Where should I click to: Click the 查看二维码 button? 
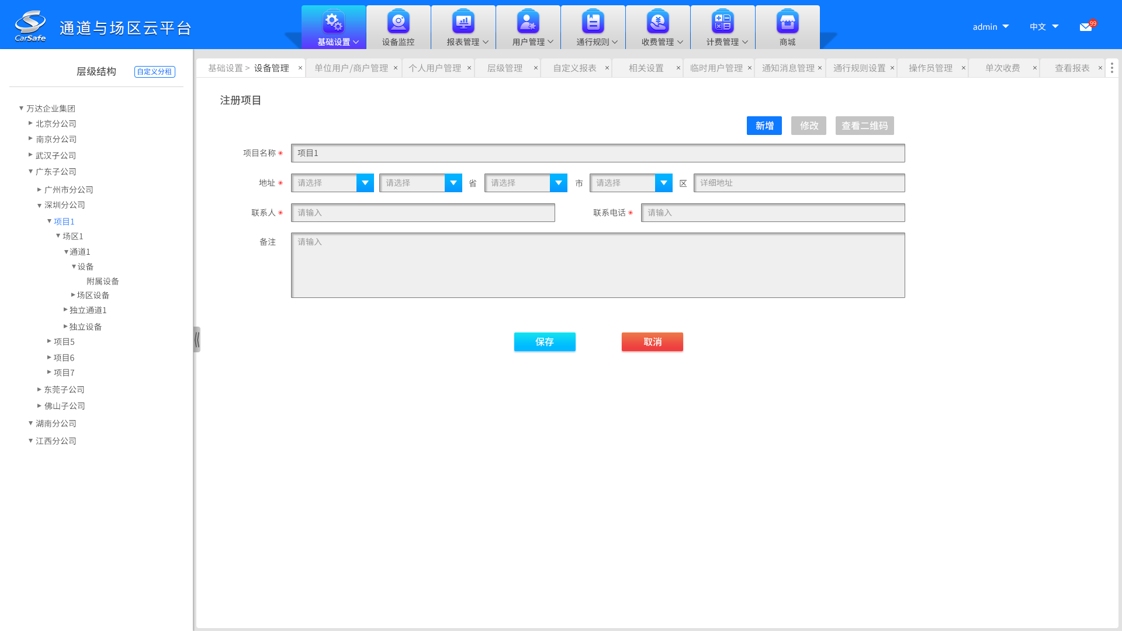[865, 126]
